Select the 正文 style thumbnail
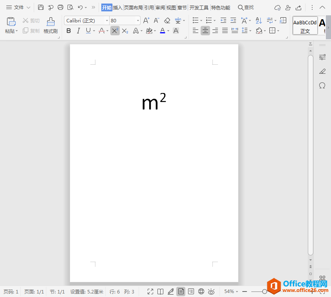Viewport: 331px width, 297px height. (x=305, y=26)
